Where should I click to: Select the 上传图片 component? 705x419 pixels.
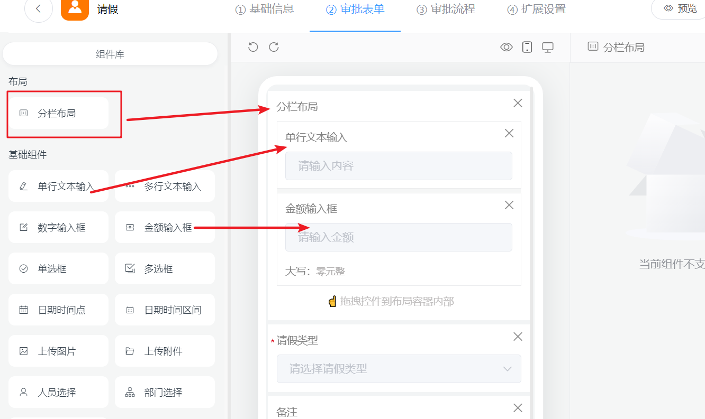click(58, 351)
